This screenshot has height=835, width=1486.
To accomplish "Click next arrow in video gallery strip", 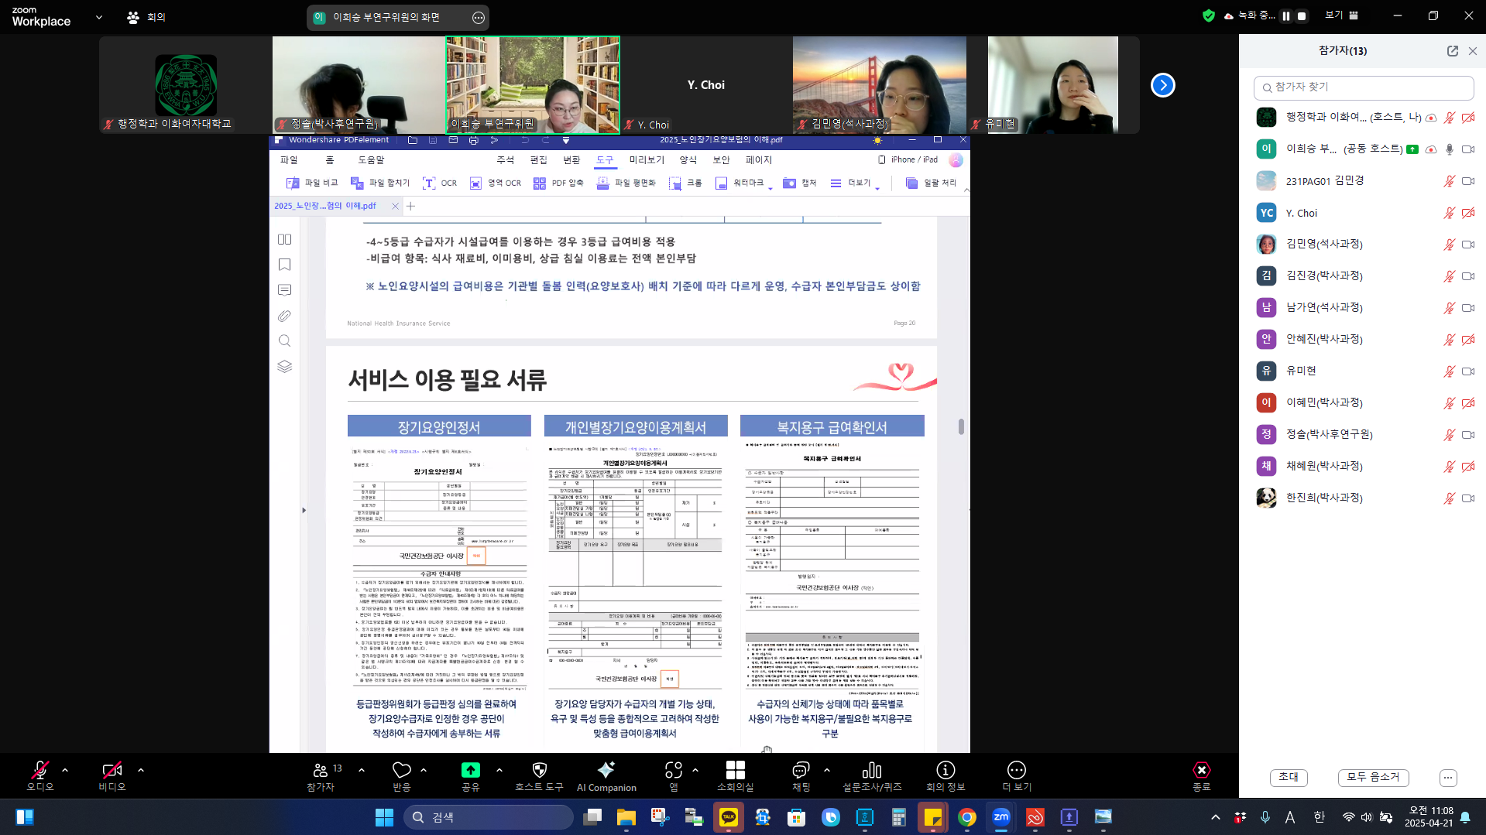I will (x=1162, y=85).
